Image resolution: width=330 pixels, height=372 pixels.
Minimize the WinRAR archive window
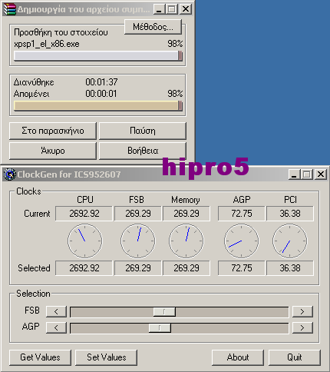159,9
